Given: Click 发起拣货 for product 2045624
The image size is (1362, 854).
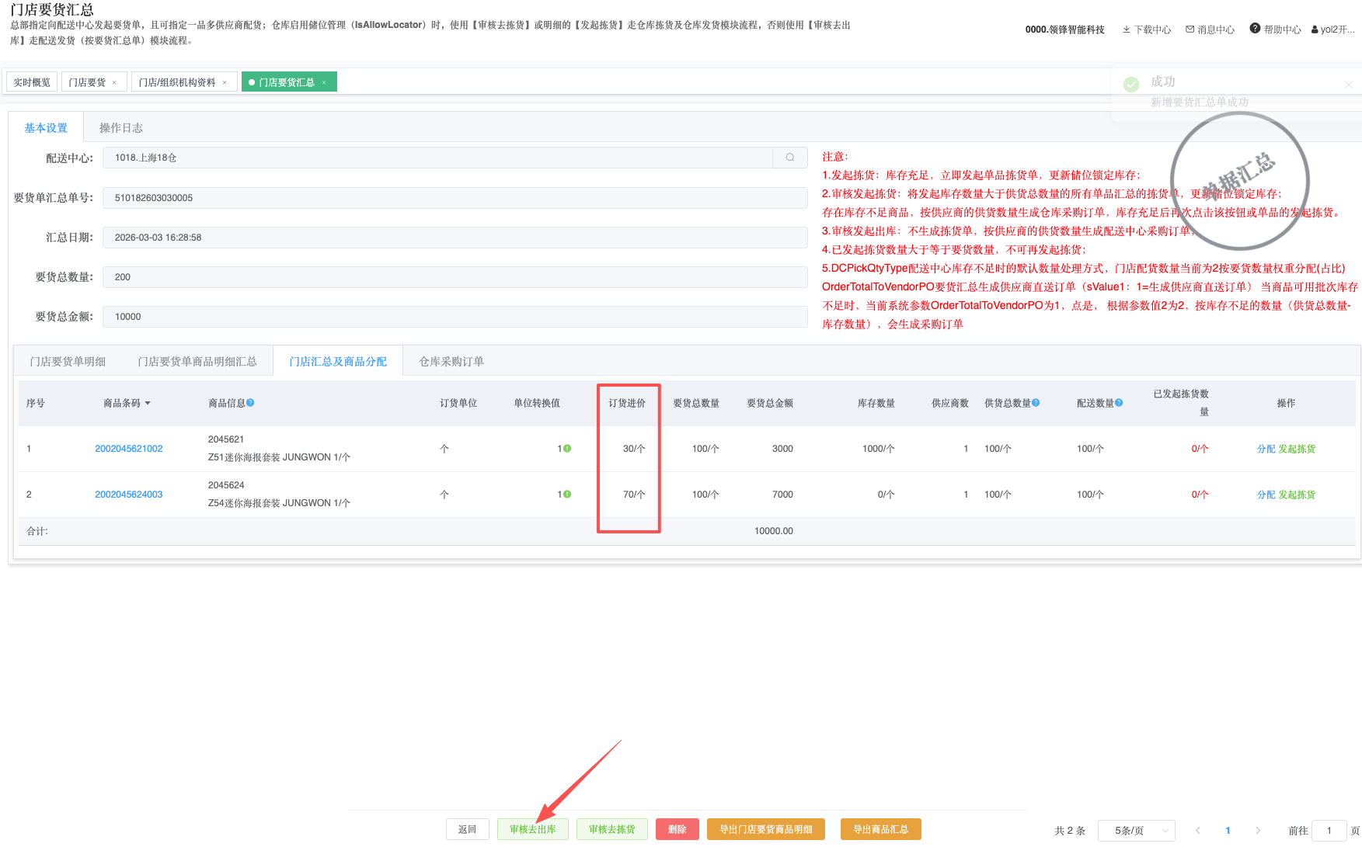Looking at the screenshot, I should click(1297, 495).
